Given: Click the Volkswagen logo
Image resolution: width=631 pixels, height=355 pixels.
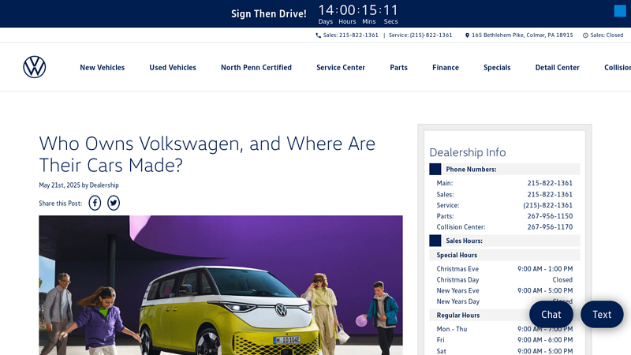Looking at the screenshot, I should (x=34, y=67).
